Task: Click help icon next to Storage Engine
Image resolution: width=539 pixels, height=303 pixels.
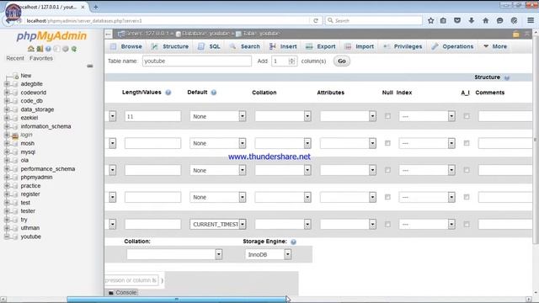Action: [x=293, y=242]
